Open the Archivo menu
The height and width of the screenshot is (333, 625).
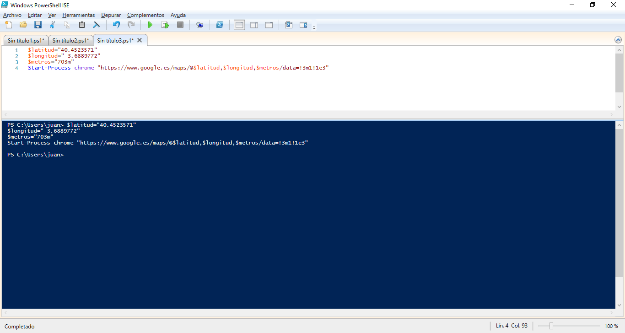tap(12, 15)
